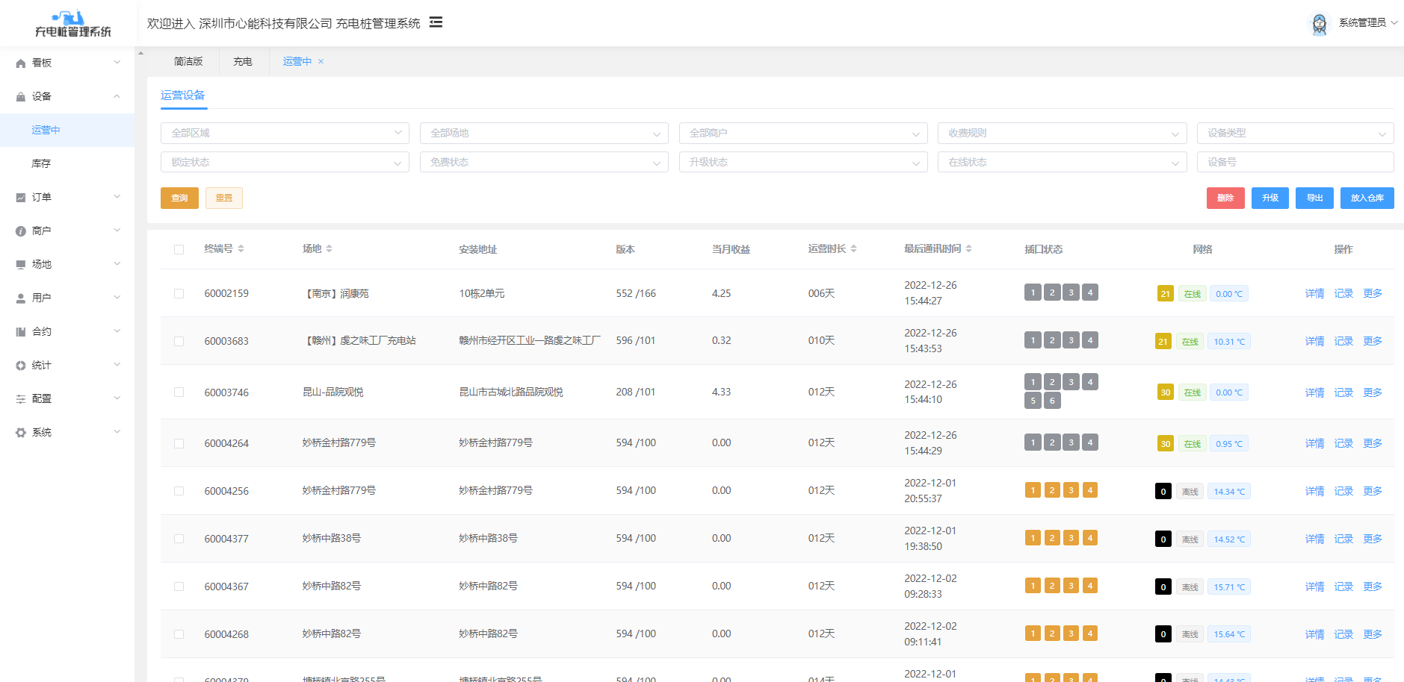
Task: Open the 收费规则 dropdown
Action: (1062, 133)
